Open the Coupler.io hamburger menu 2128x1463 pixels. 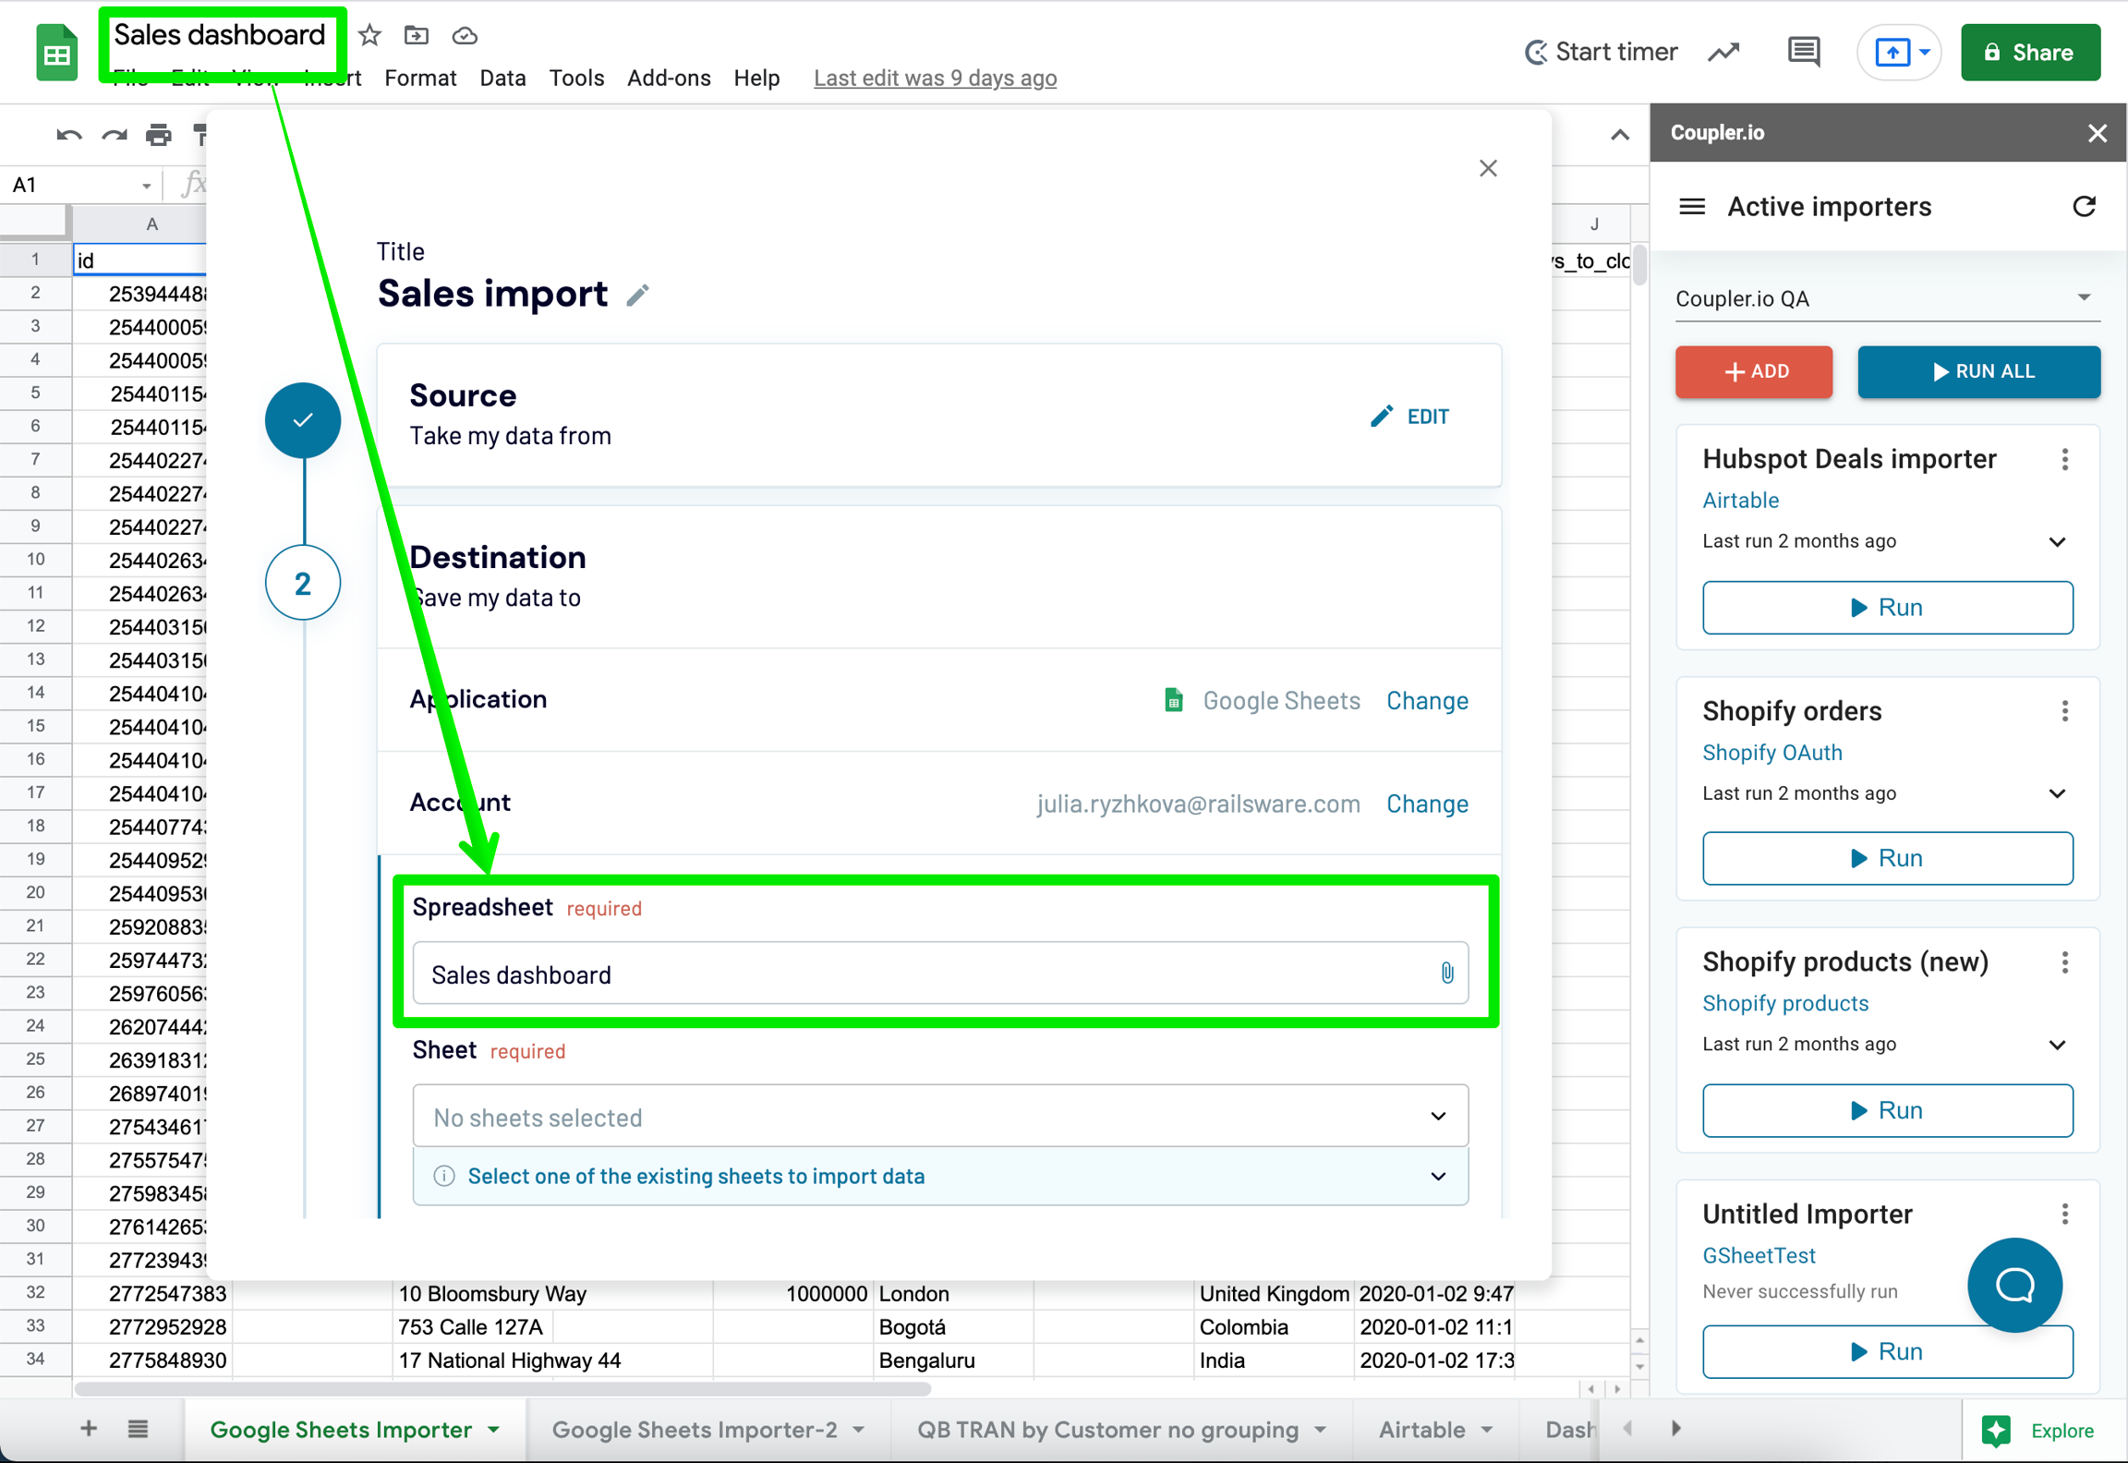click(x=1692, y=207)
